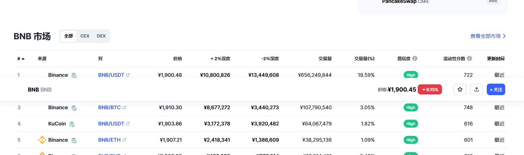Click the High confidence badge in row 4
524x155 pixels.
tap(411, 124)
